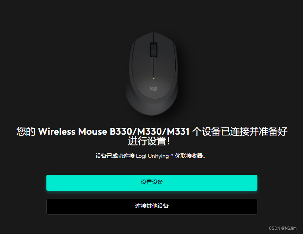This screenshot has width=303, height=234.
Task: Click the 优联接收器 text
Action: pos(189,156)
